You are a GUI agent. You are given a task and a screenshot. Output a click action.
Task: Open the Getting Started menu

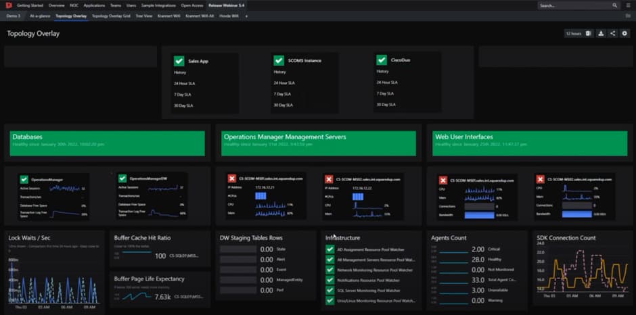(30, 5)
